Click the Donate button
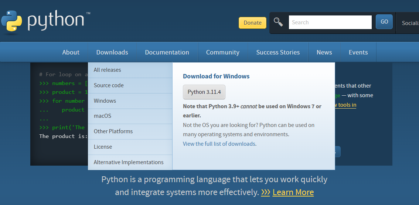This screenshot has height=205, width=419. [252, 22]
